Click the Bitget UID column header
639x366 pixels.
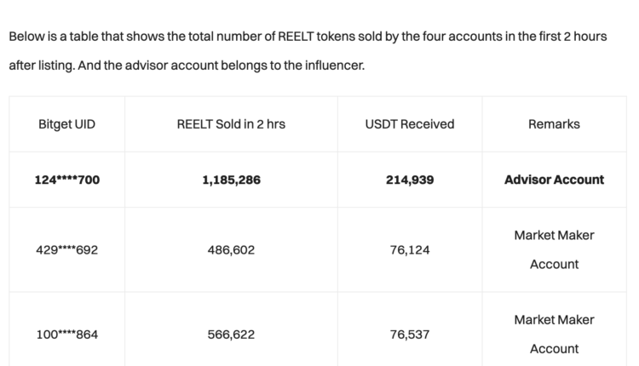click(x=66, y=124)
